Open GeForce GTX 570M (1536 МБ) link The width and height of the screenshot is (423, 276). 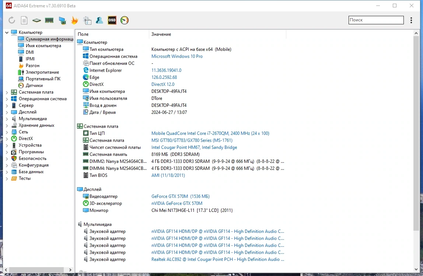click(180, 196)
